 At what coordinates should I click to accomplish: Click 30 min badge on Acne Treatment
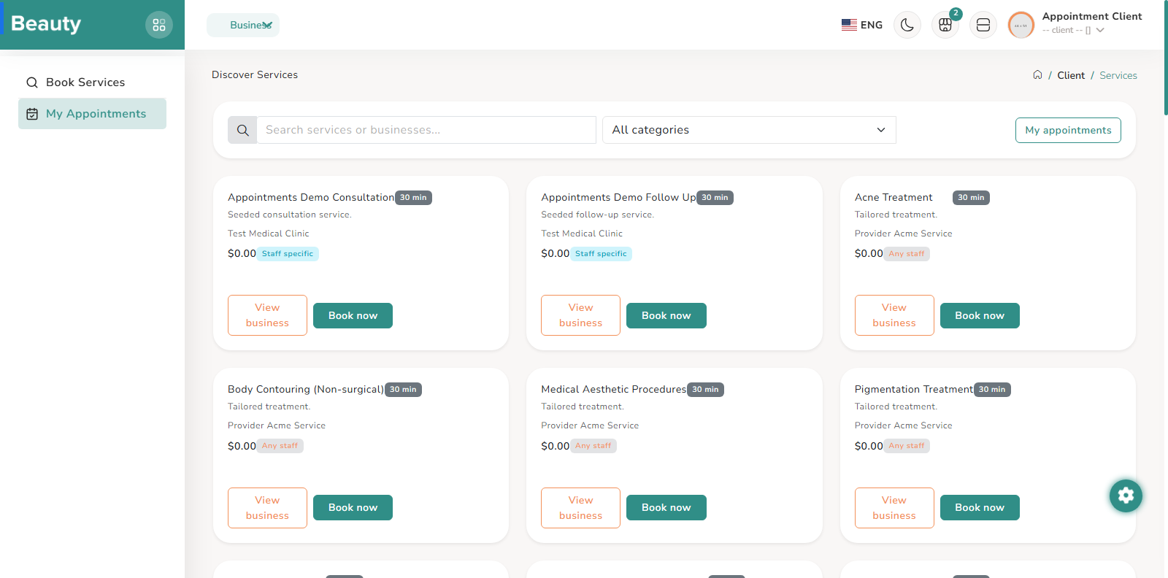971,198
